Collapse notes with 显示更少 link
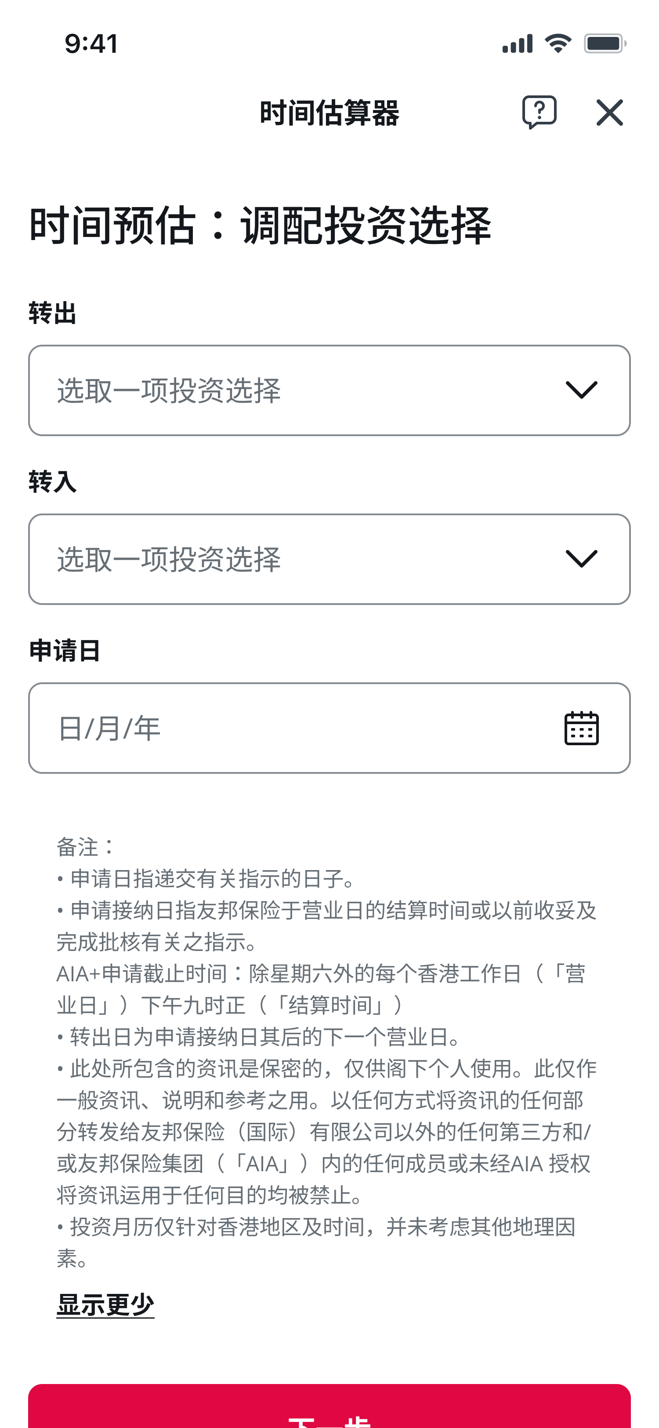Viewport: 659px width, 1428px height. point(105,1304)
